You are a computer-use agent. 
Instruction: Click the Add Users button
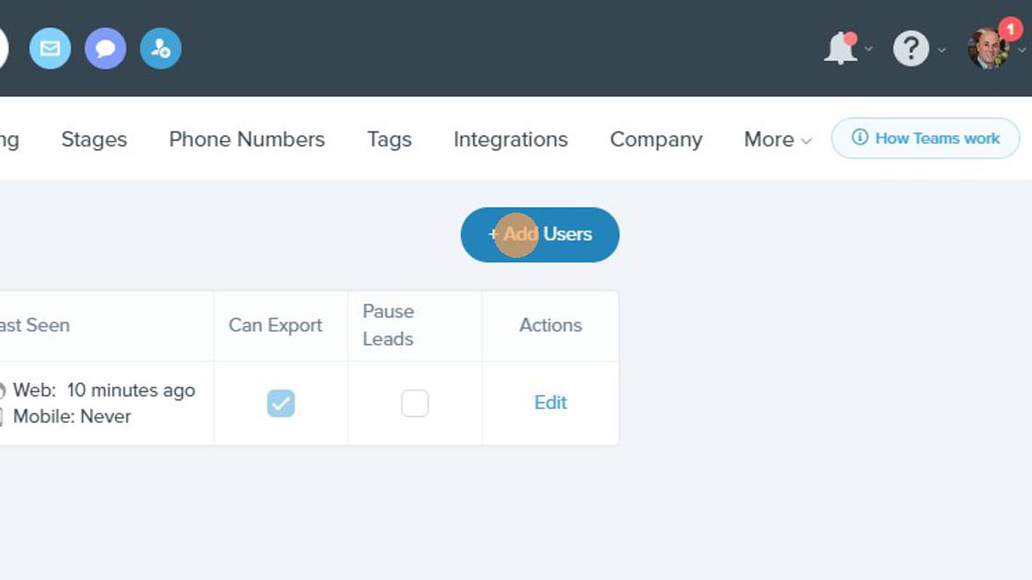540,235
